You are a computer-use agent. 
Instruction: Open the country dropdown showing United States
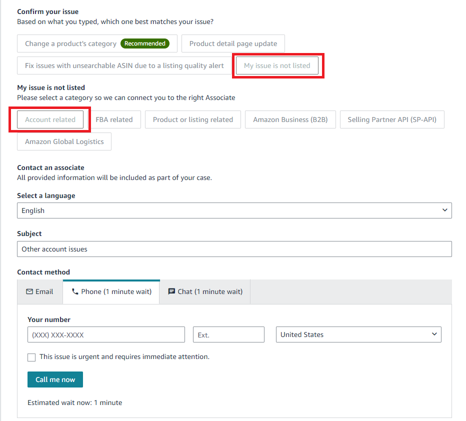coord(358,334)
